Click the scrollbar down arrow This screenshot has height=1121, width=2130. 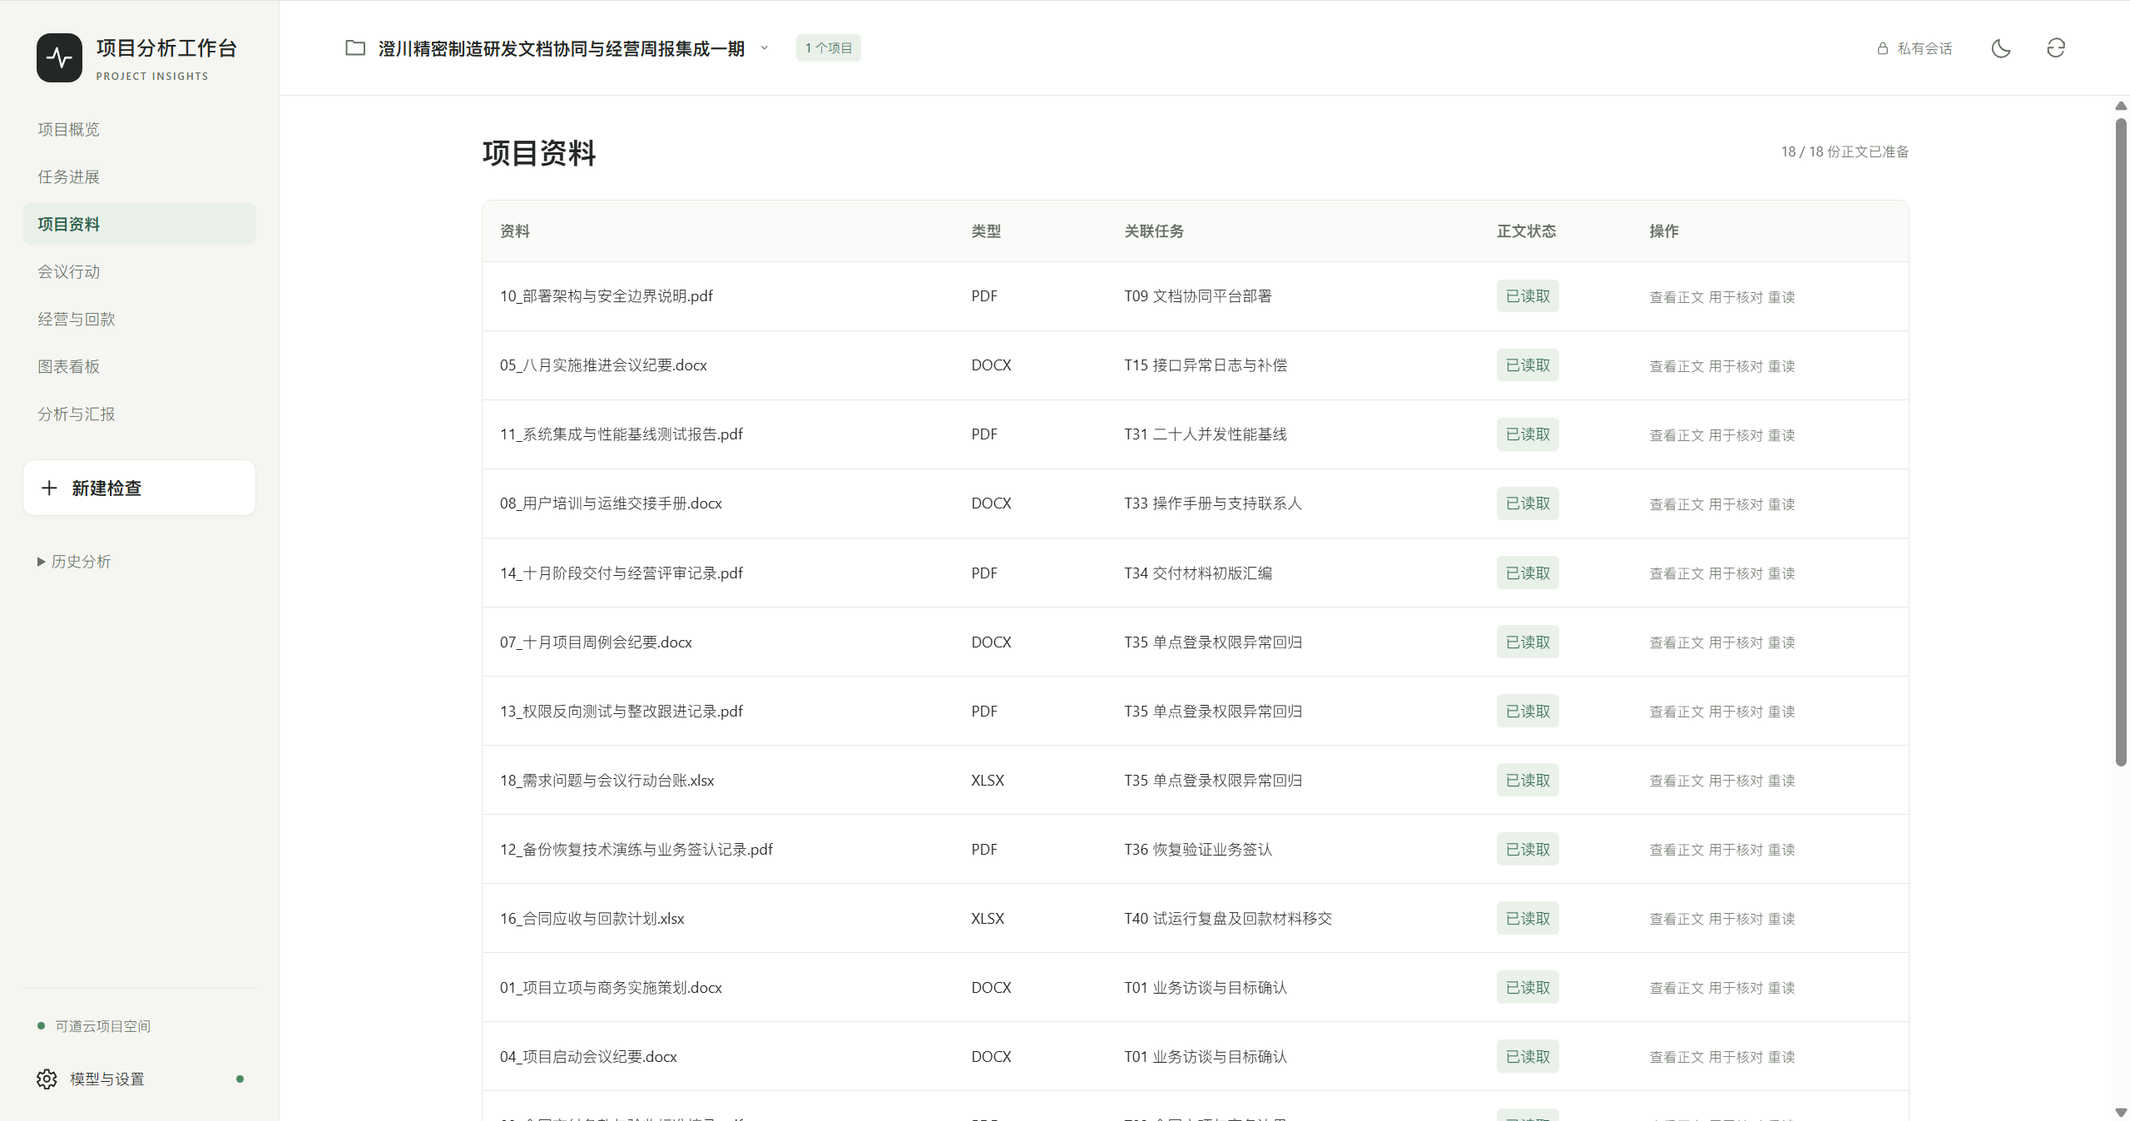pos(2121,1113)
